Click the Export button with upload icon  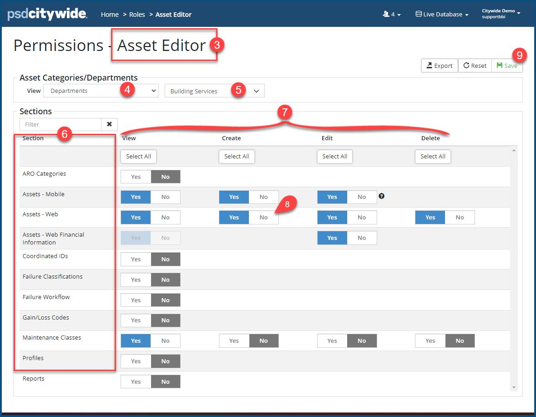440,66
